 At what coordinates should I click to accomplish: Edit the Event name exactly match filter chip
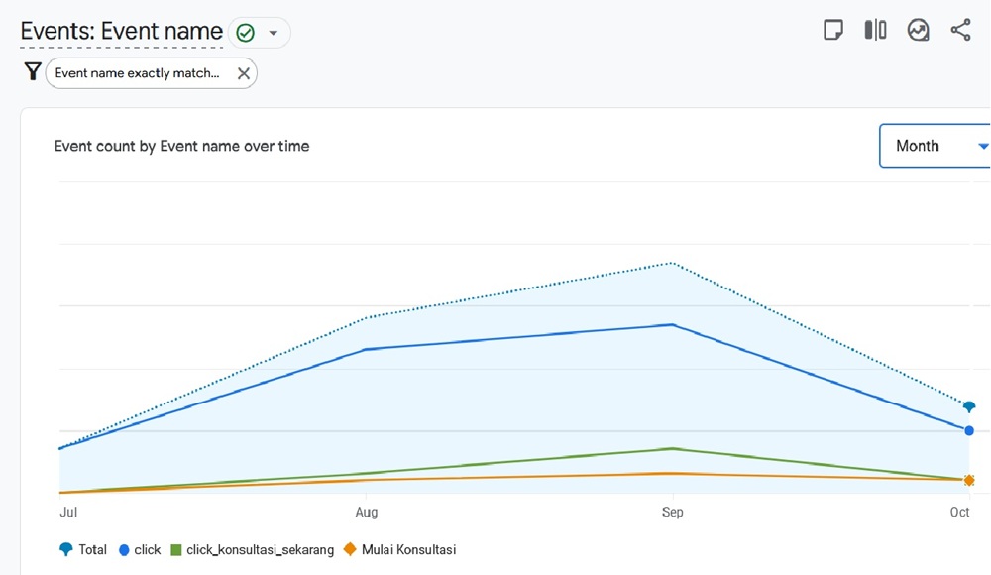pyautogui.click(x=137, y=73)
